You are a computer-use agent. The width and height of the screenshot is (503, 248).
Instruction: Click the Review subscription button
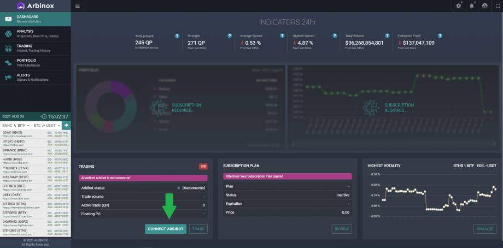tap(341, 229)
